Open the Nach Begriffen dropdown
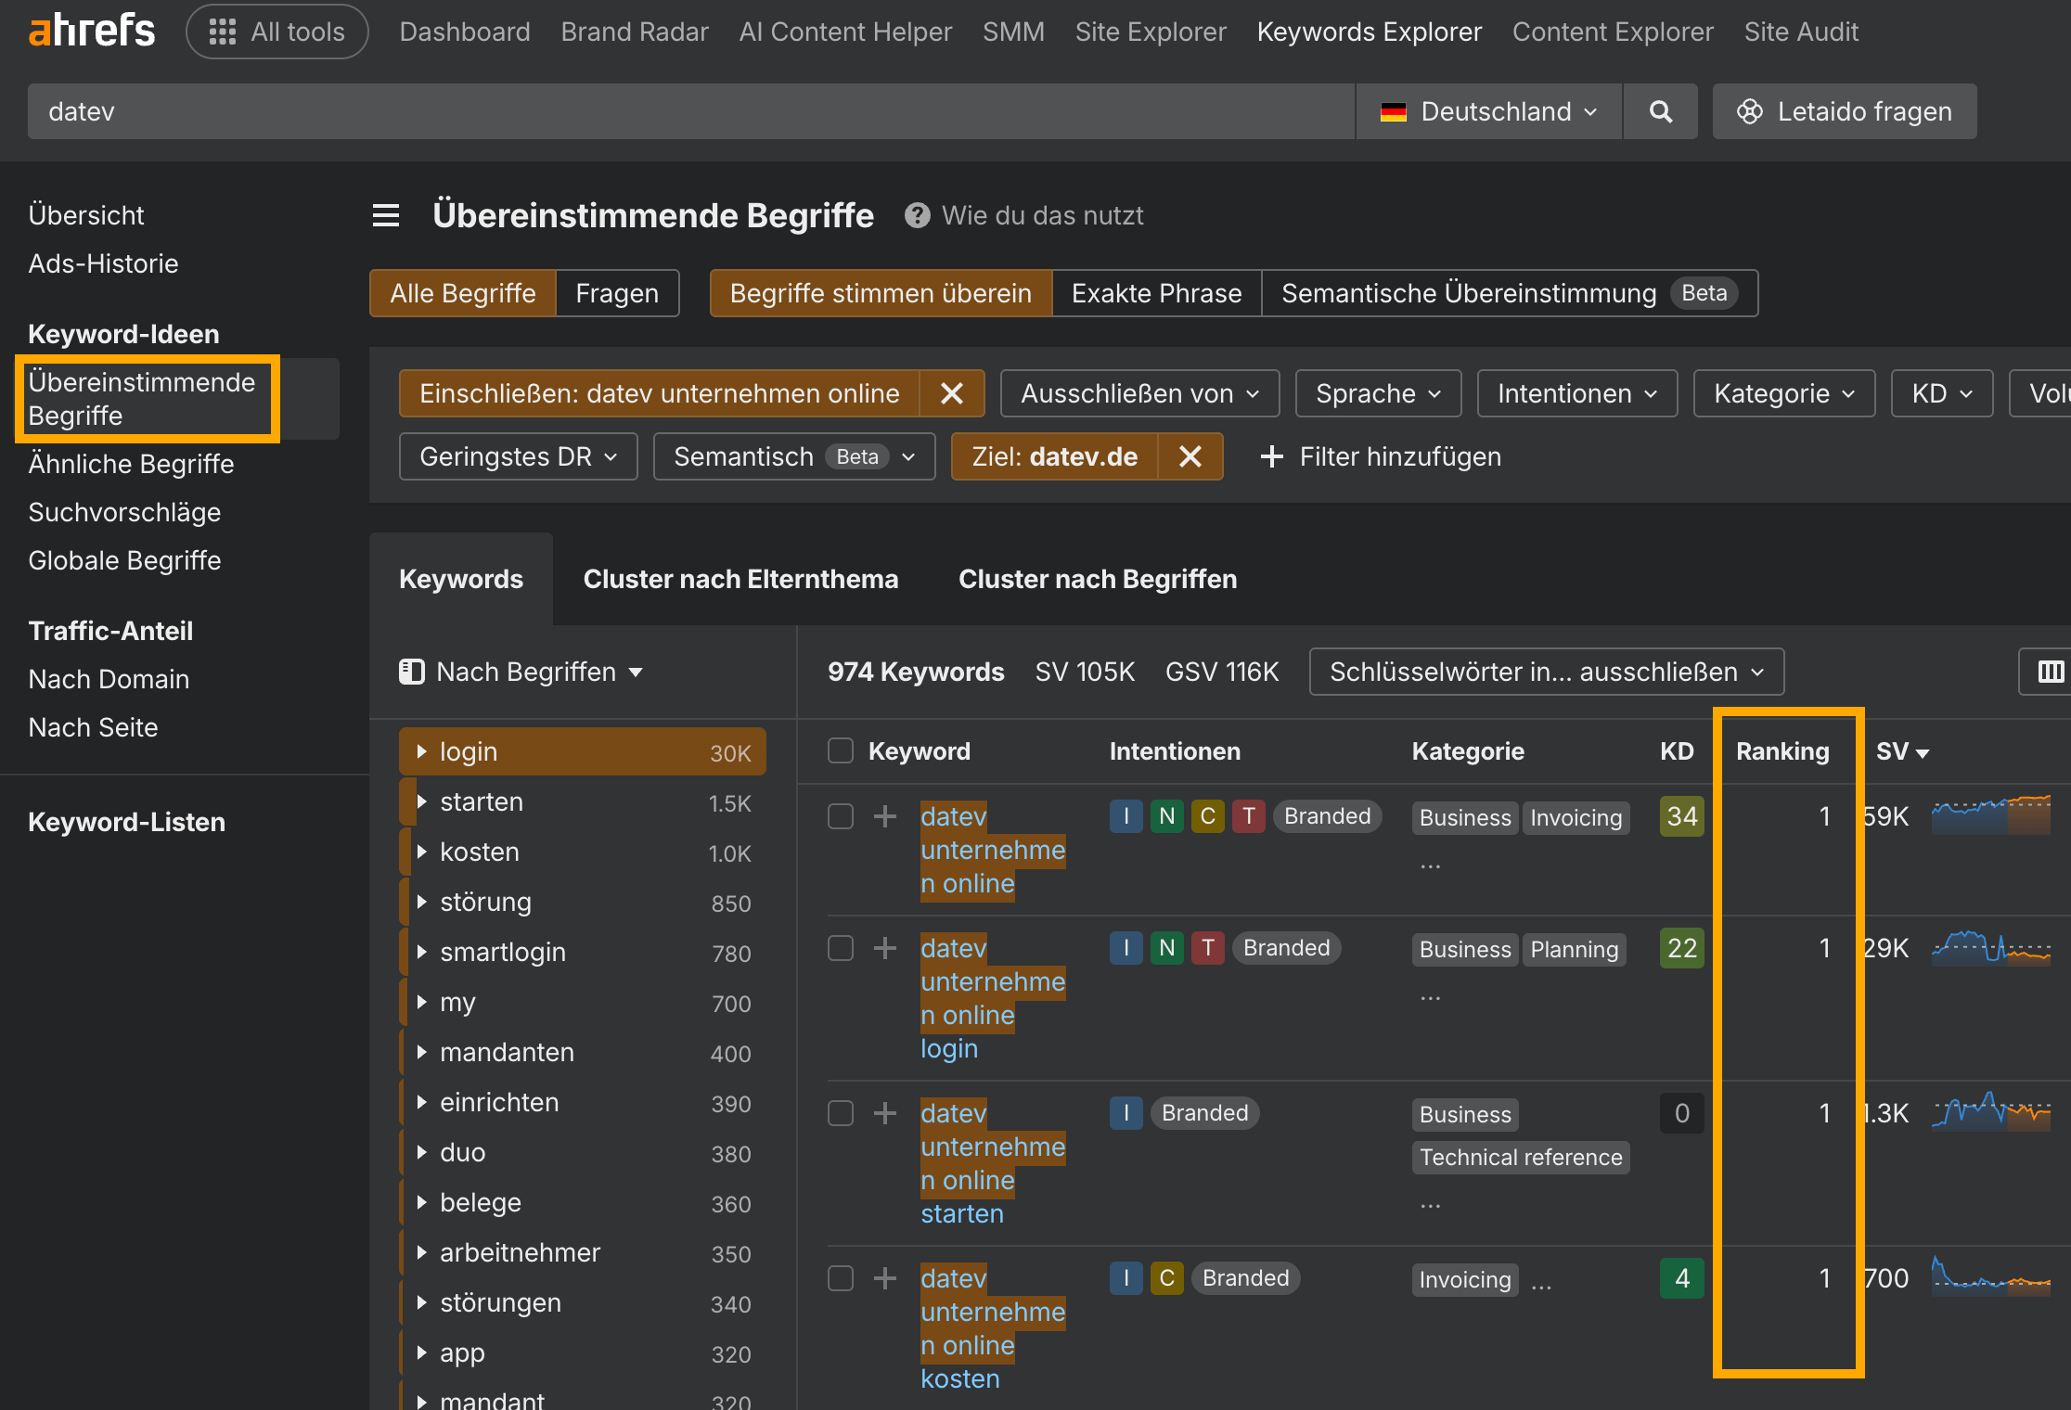Viewport: 2071px width, 1410px height. tap(521, 672)
